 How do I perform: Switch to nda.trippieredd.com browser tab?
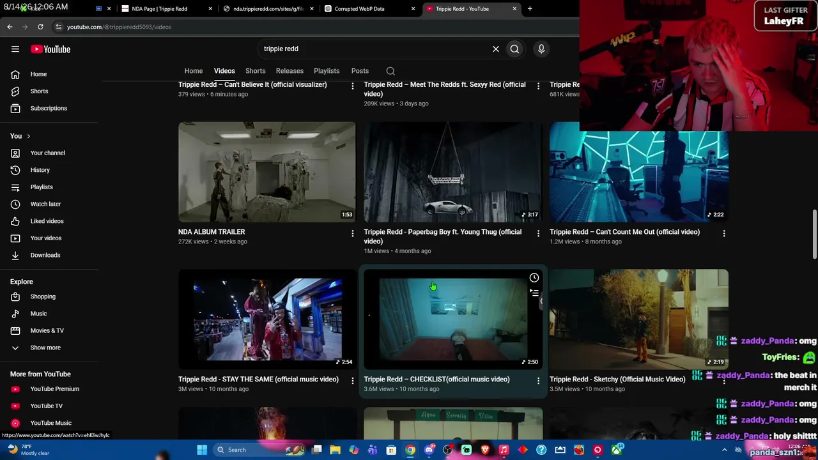coord(268,9)
